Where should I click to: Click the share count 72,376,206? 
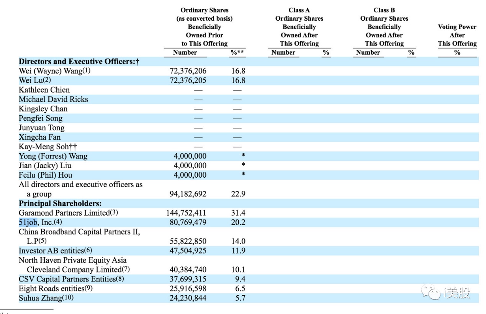(188, 71)
